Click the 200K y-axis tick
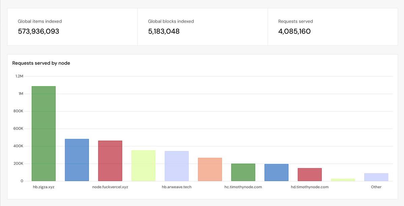The width and height of the screenshot is (404, 206). pos(18,163)
